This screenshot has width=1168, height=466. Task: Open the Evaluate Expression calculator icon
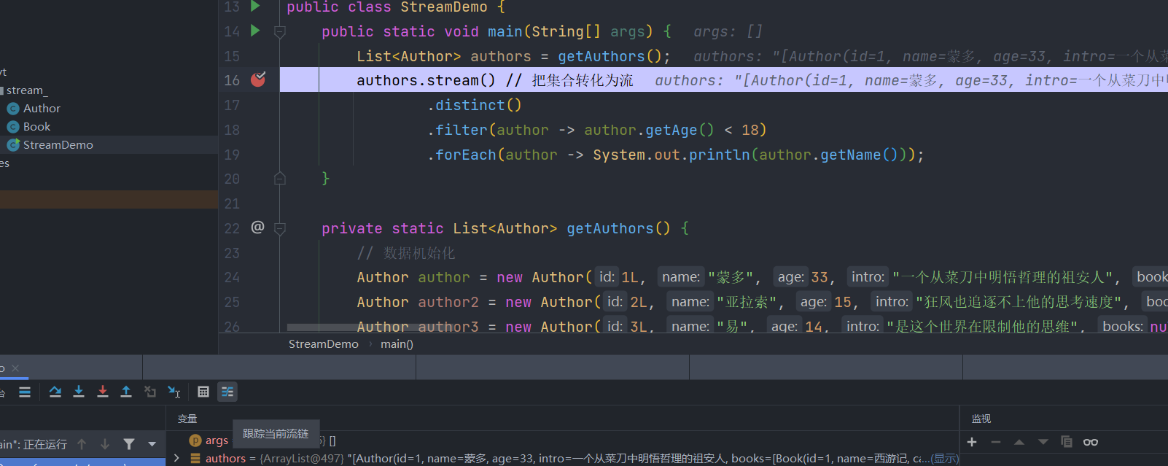203,392
